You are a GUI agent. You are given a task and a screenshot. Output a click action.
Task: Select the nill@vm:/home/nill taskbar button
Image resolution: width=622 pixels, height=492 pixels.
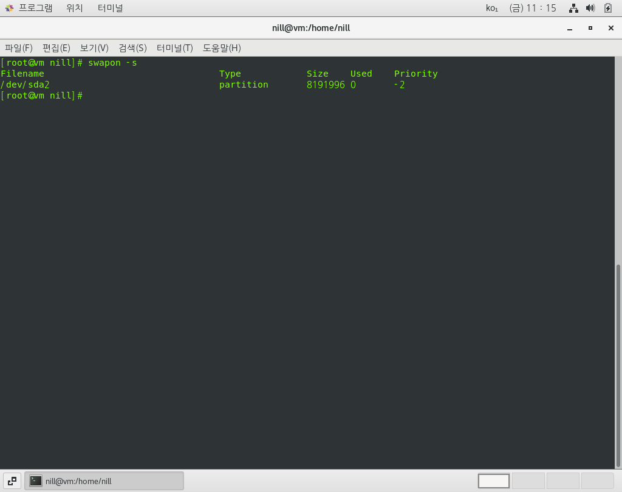click(104, 481)
